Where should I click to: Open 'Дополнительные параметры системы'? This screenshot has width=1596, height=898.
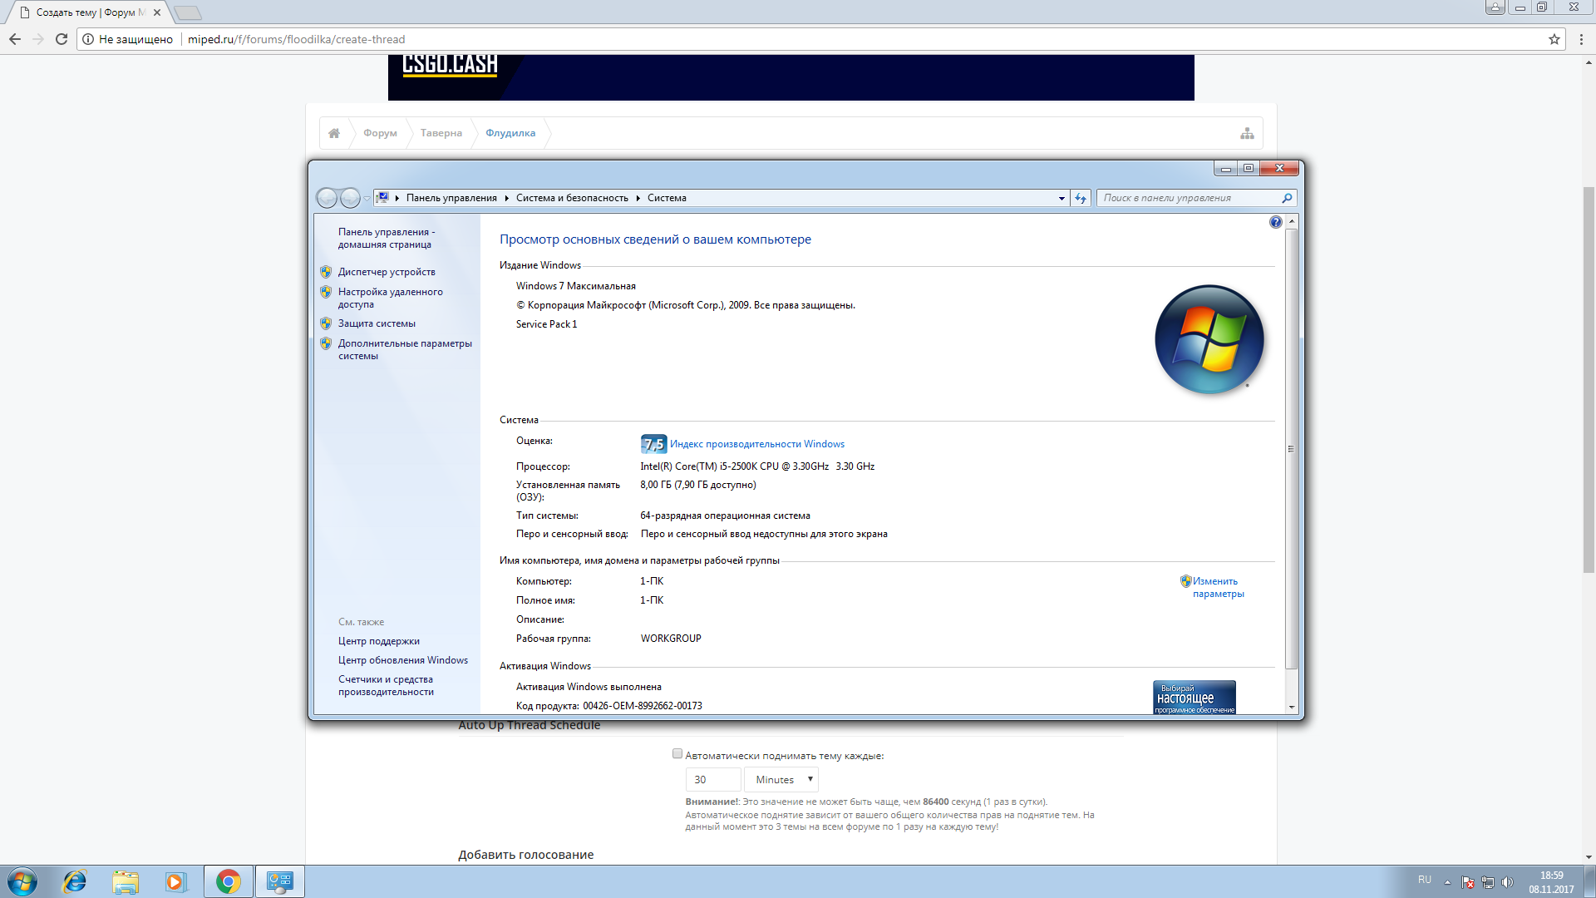coord(405,349)
